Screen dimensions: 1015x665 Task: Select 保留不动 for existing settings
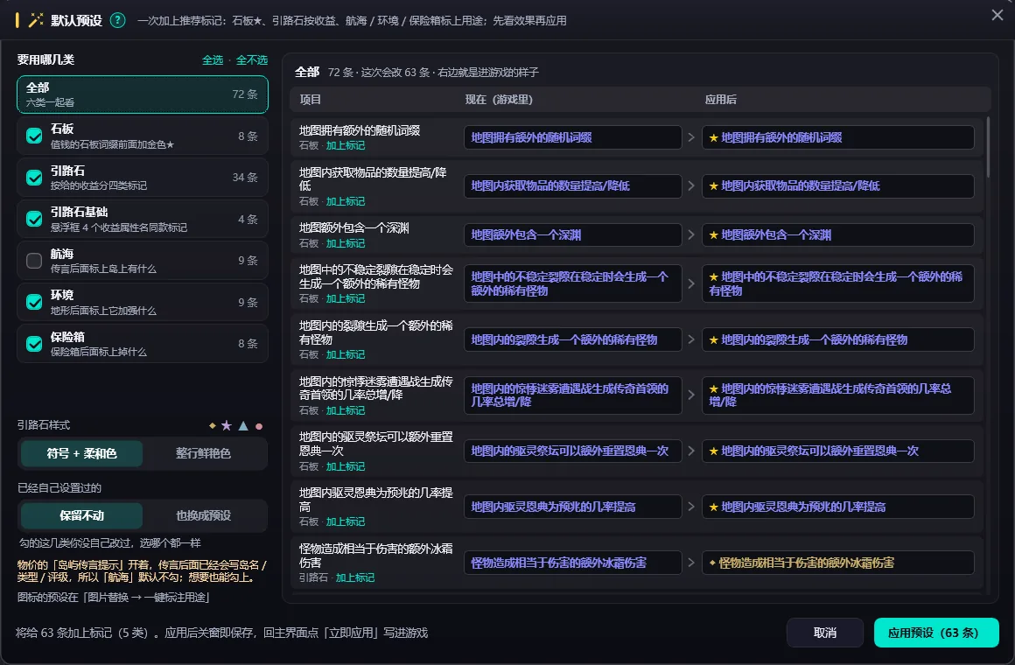coord(81,515)
